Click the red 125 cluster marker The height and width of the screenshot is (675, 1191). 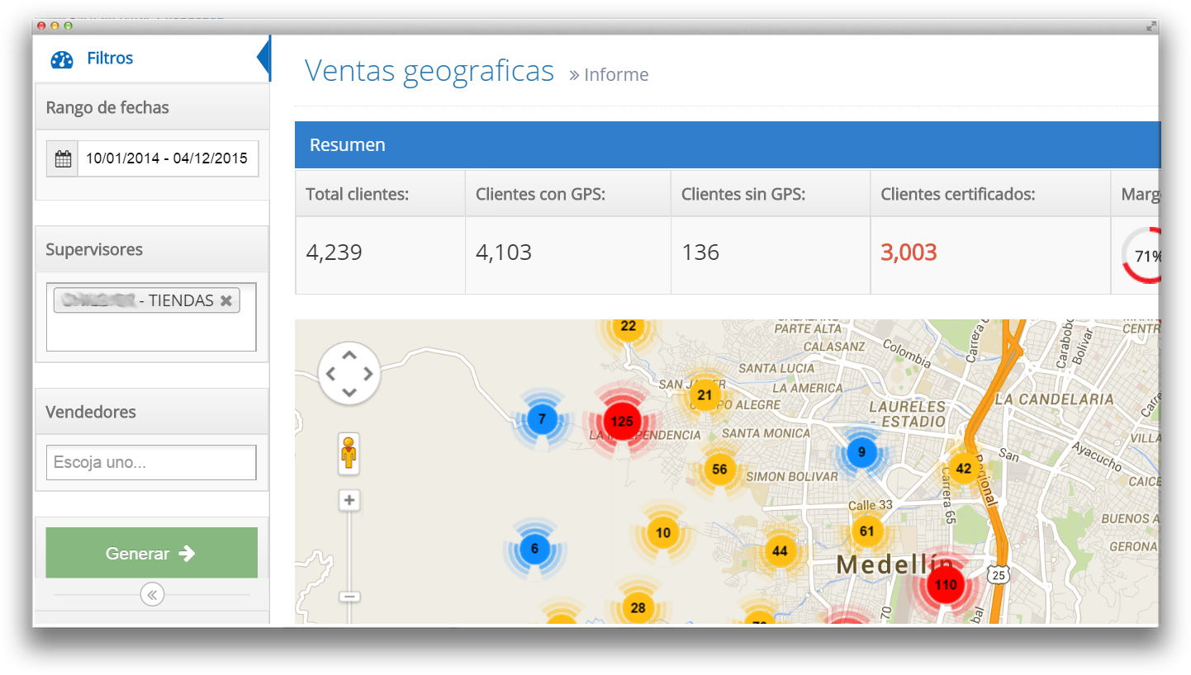coord(622,421)
